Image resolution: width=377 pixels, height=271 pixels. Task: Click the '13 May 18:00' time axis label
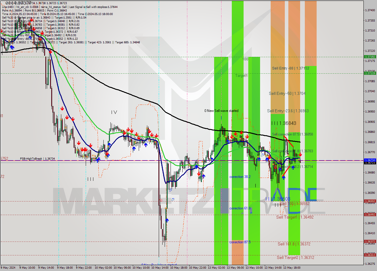pos(292,268)
